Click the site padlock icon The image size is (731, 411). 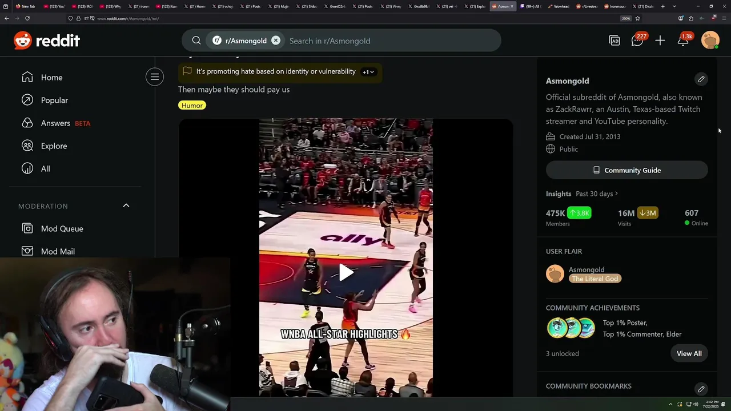pyautogui.click(x=78, y=18)
